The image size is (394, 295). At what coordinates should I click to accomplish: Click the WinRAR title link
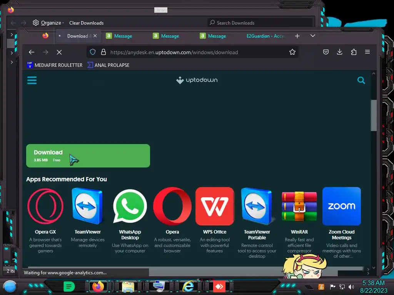[x=299, y=232]
